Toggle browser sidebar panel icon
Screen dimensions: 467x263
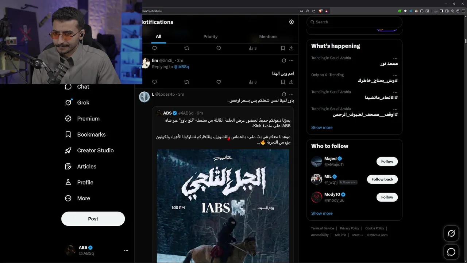441,11
